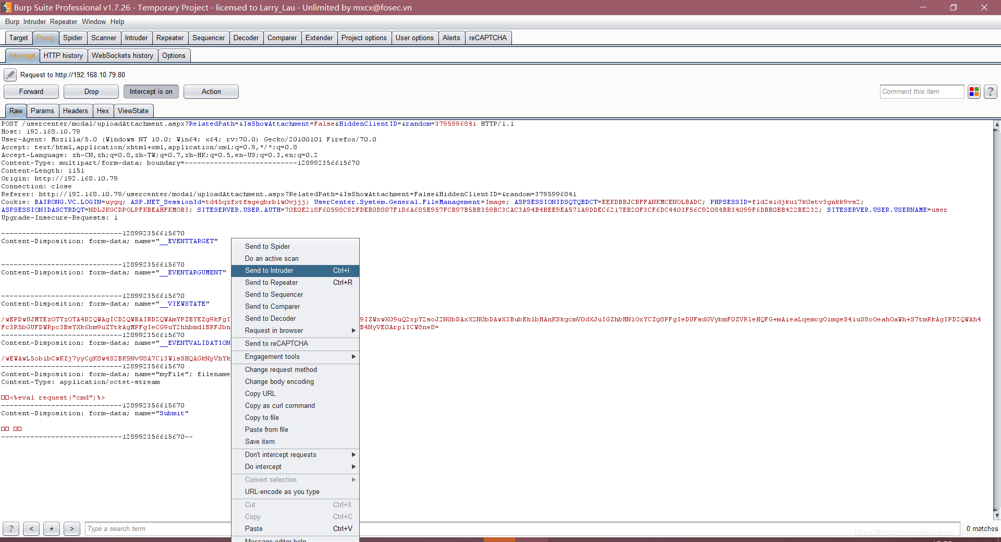The image size is (1001, 542).
Task: Choose Paste from file
Action: click(295, 430)
